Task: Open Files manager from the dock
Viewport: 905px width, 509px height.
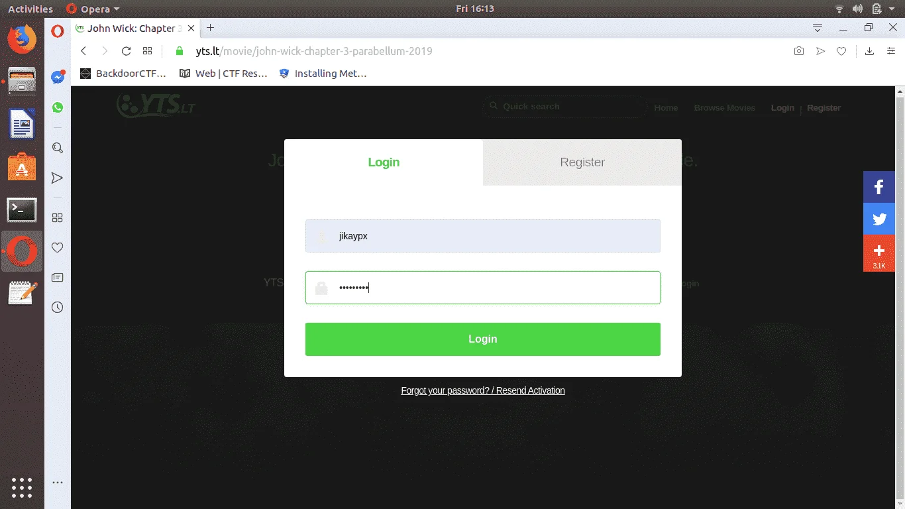Action: tap(22, 81)
